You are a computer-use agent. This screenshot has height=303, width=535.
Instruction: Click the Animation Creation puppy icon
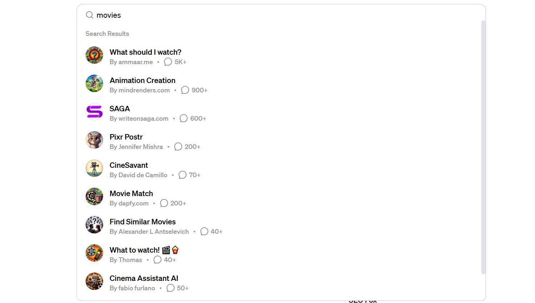(x=94, y=83)
